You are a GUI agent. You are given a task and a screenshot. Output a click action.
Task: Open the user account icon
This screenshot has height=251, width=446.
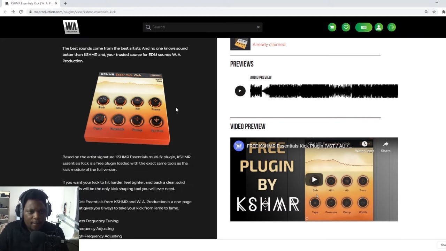pyautogui.click(x=379, y=27)
